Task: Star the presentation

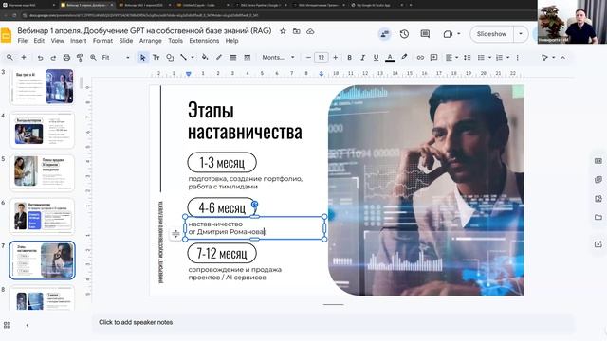Action: pos(283,31)
